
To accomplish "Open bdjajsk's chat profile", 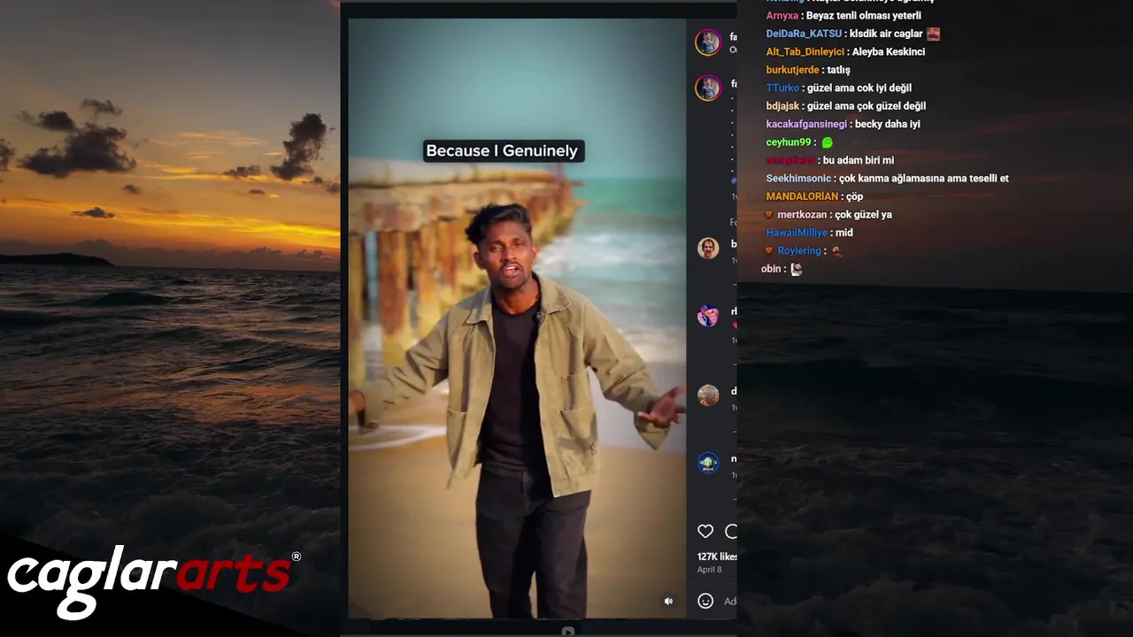I will [782, 106].
